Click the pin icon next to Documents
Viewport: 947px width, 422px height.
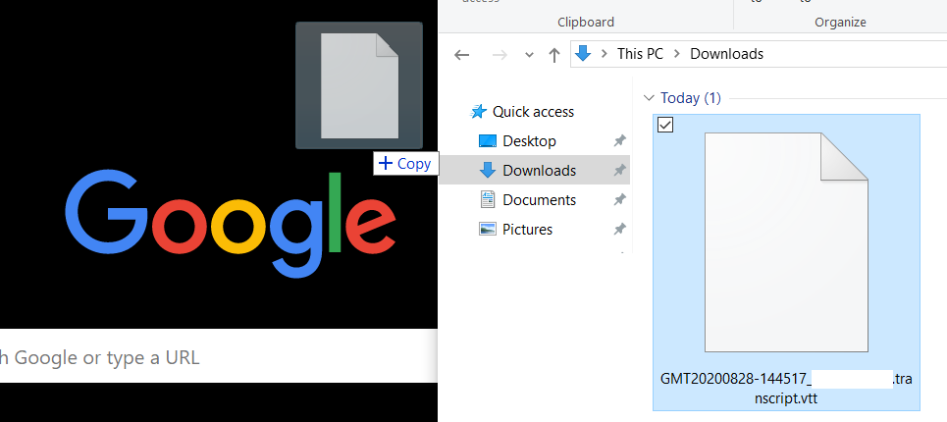pyautogui.click(x=619, y=200)
